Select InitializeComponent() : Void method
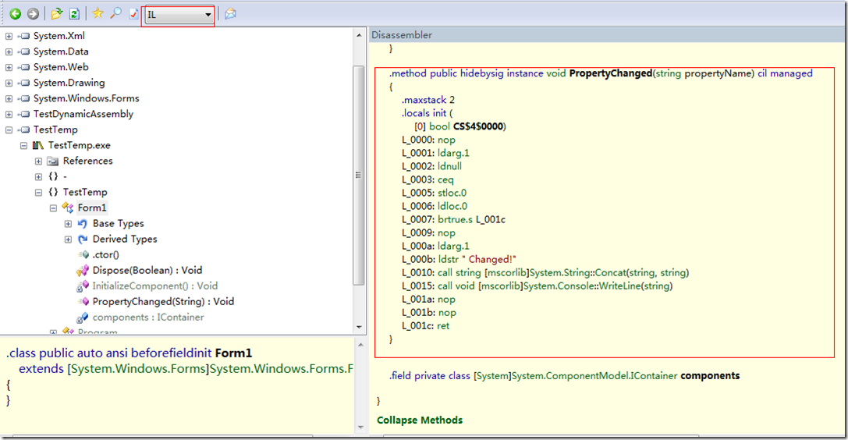This screenshot has width=848, height=440. 154,286
